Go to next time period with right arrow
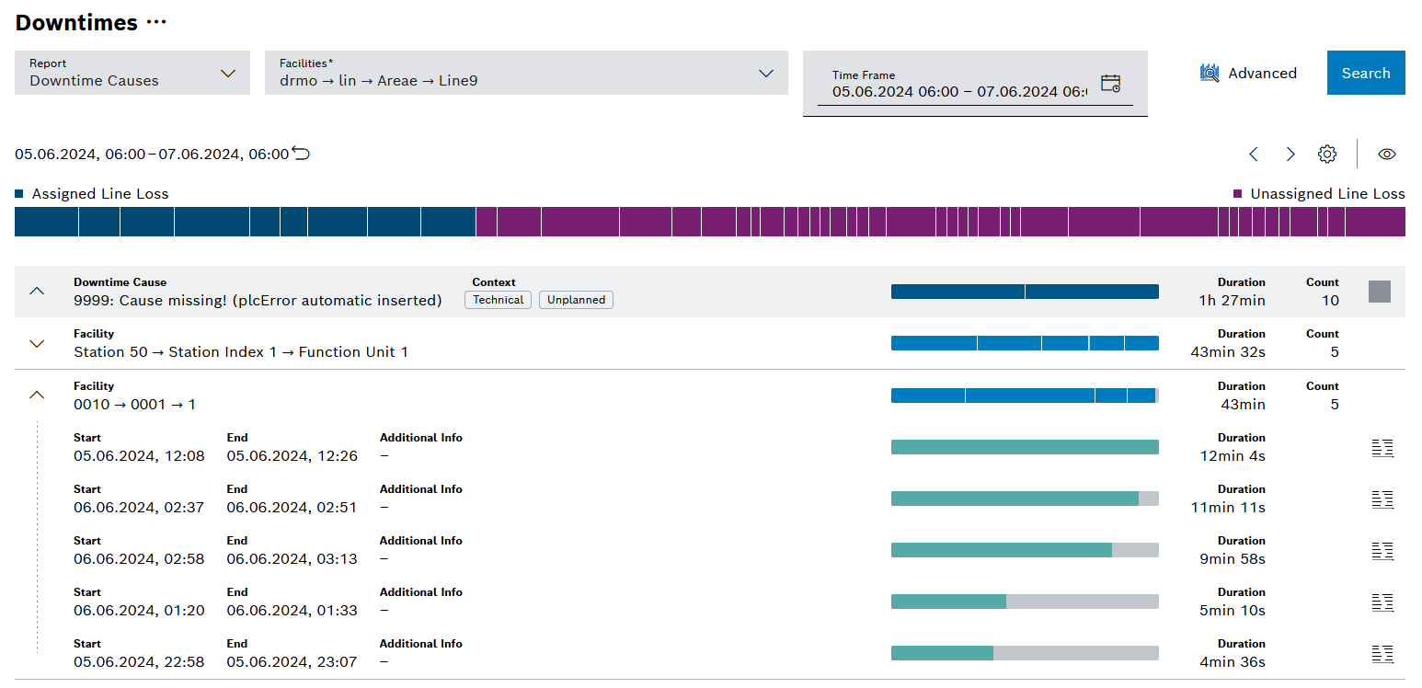 (x=1290, y=154)
